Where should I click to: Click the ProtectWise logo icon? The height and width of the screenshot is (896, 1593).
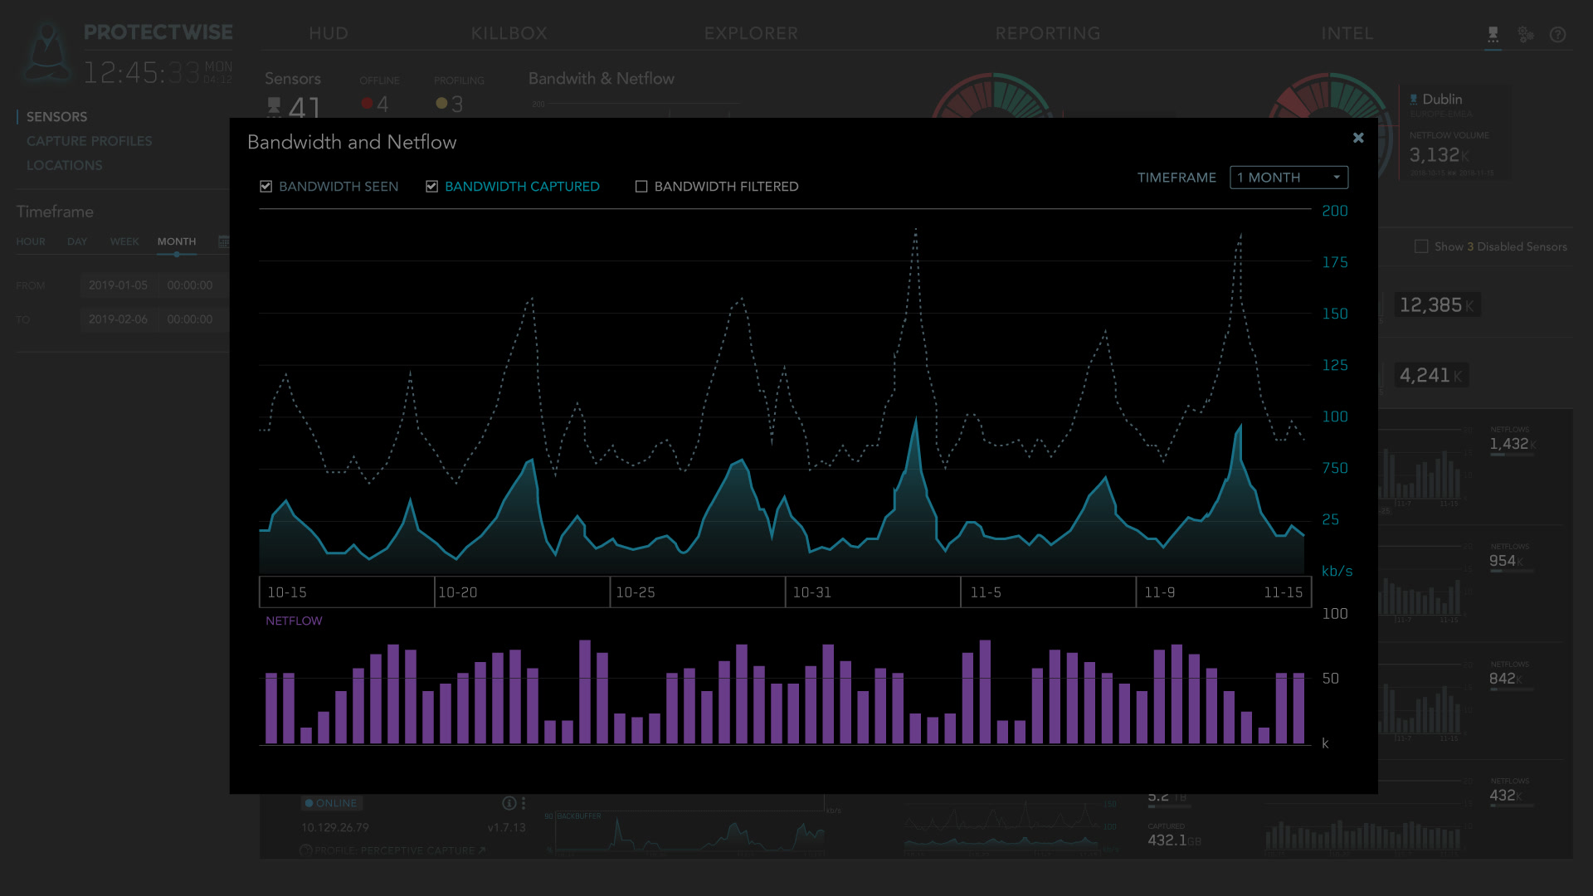coord(47,51)
